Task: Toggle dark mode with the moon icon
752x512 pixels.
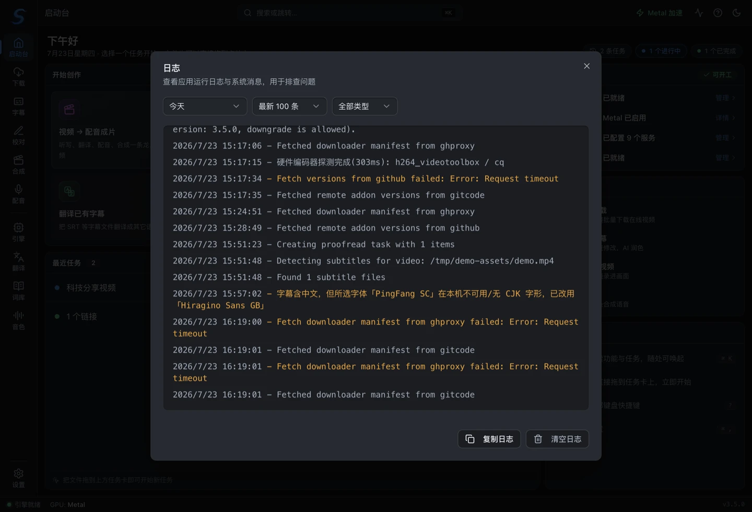Action: pos(736,13)
